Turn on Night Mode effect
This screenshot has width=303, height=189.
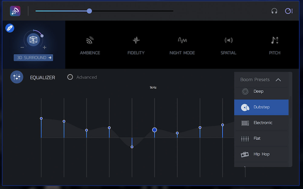[182, 40]
